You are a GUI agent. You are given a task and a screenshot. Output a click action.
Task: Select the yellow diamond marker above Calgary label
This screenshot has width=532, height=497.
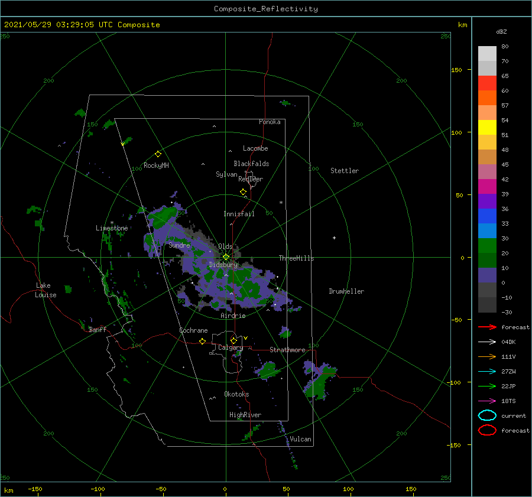(x=233, y=340)
